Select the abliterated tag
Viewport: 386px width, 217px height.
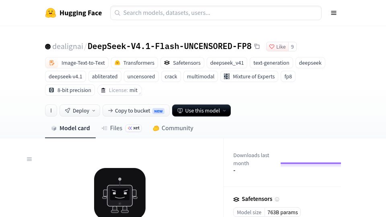tap(105, 76)
